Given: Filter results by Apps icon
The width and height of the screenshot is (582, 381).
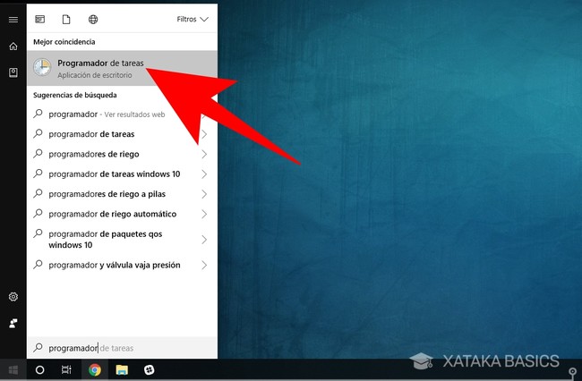Looking at the screenshot, I should click(x=40, y=19).
